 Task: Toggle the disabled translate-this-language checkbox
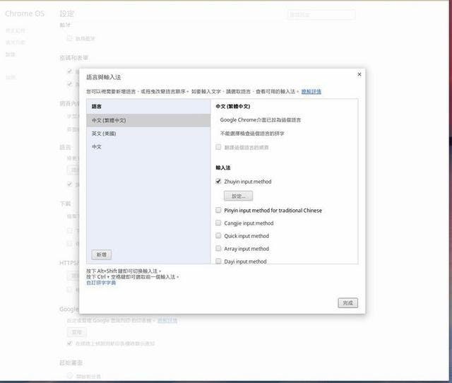(218, 147)
